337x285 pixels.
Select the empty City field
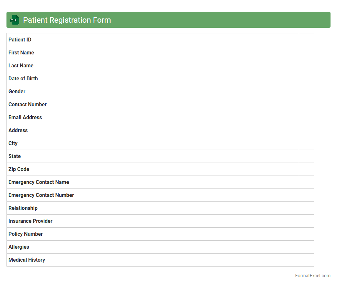[x=306, y=143]
